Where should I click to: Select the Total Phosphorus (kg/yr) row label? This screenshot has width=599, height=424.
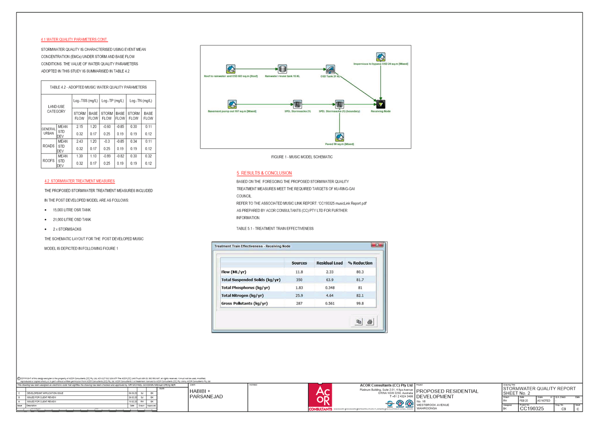246,288
